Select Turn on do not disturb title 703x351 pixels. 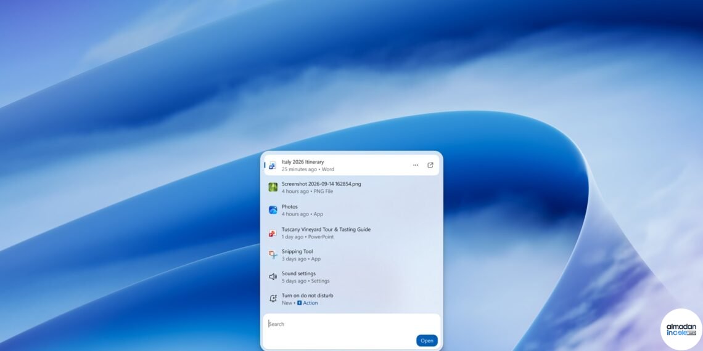click(308, 296)
